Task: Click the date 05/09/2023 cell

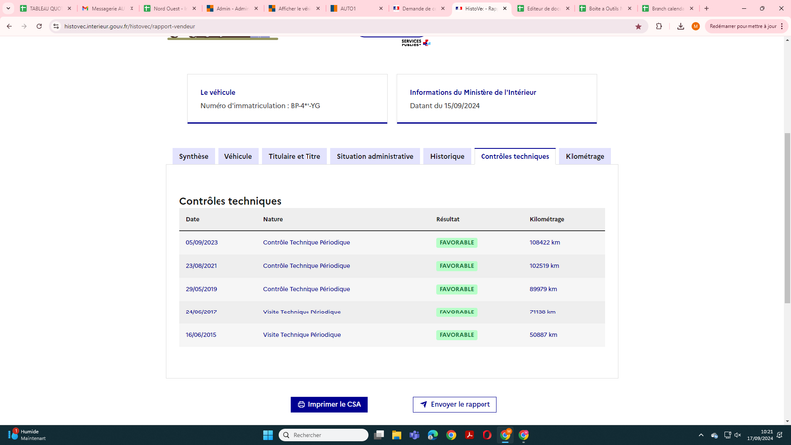Action: tap(202, 242)
